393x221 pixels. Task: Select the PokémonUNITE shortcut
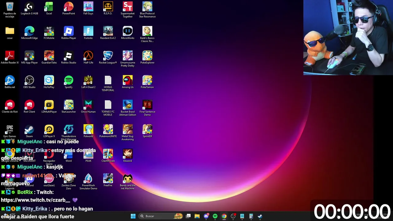click(108, 131)
